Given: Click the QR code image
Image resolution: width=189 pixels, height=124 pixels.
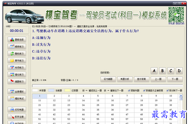Looking at the screenshot, I should [x=176, y=15].
